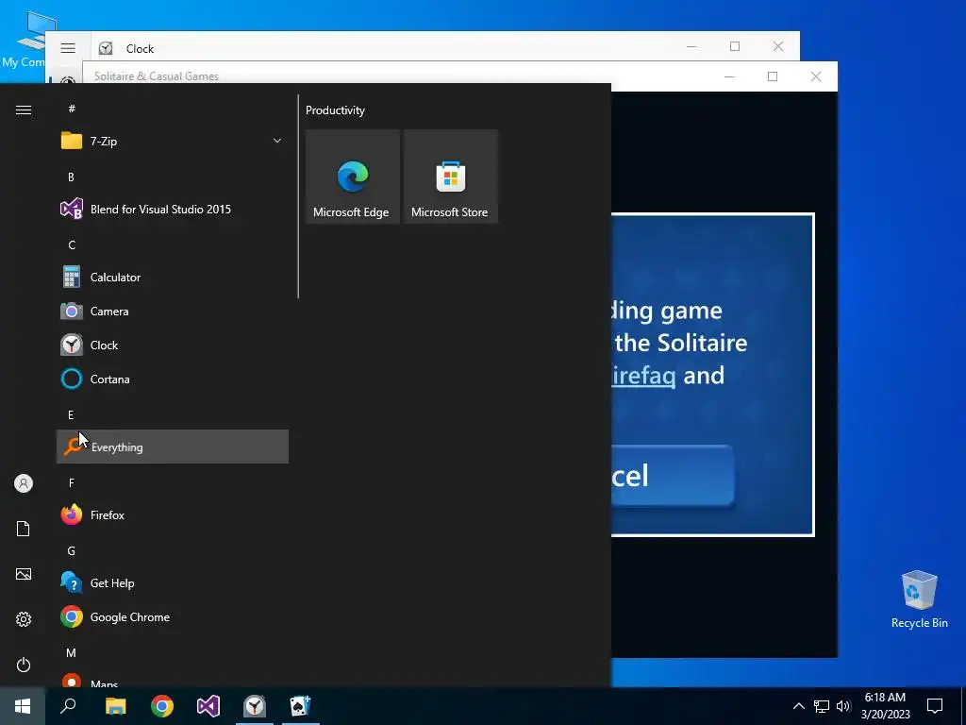Follow the faq link in Solitaire dialog
Viewport: 966px width, 725px height.
[643, 376]
